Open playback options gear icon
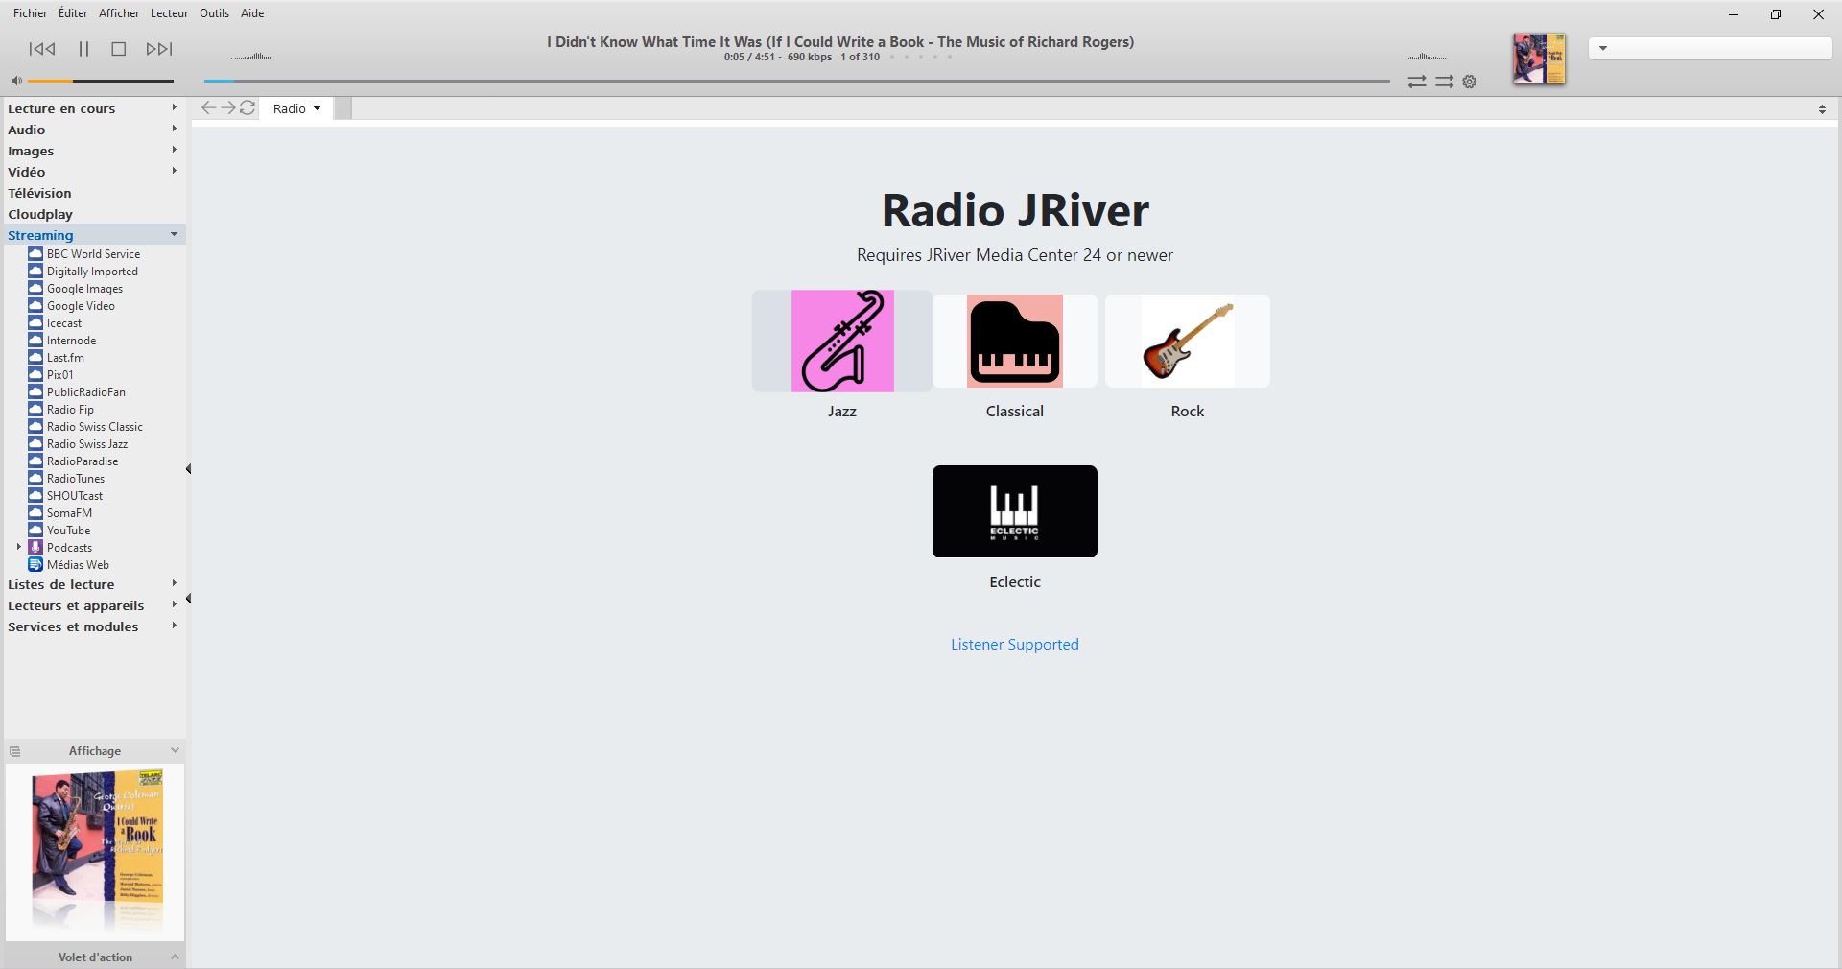The width and height of the screenshot is (1842, 969). coord(1469,83)
